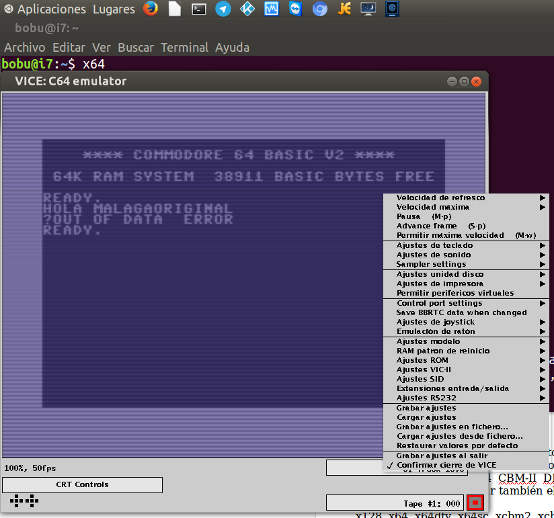This screenshot has width=554, height=518.
Task: Expand Control port settings submenu
Action: point(466,303)
